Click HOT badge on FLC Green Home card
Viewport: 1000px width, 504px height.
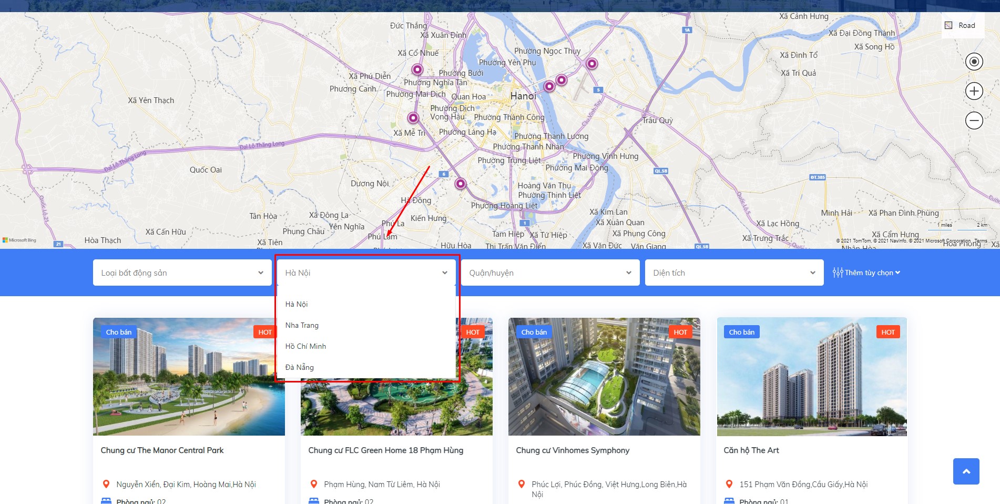point(473,332)
